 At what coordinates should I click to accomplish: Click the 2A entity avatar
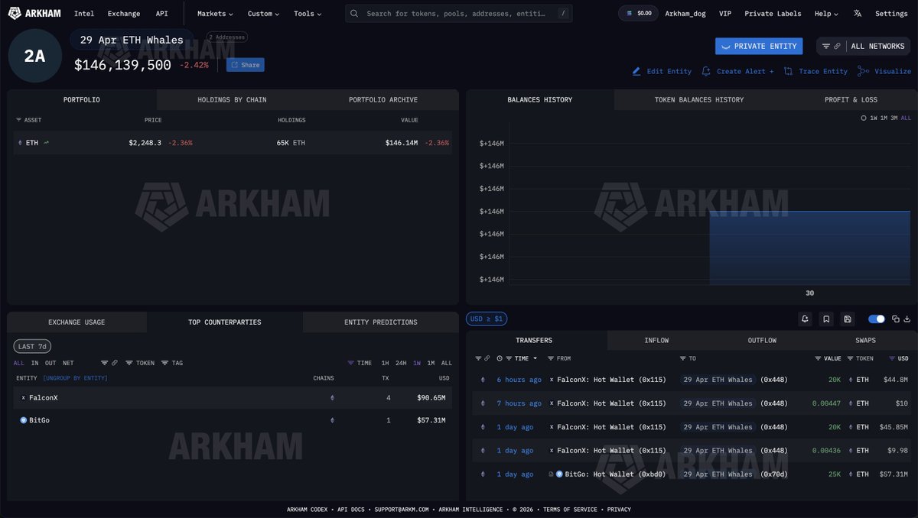(35, 57)
